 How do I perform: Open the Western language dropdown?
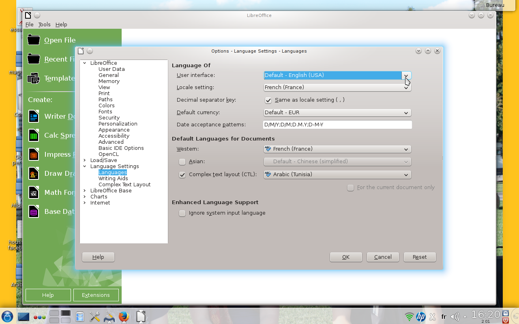click(x=337, y=149)
